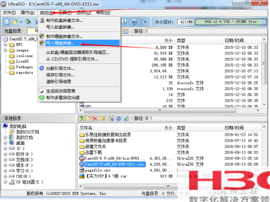Click the CD 驱动器(I:) drive icon
270x202 pixels.
[x=12, y=182]
